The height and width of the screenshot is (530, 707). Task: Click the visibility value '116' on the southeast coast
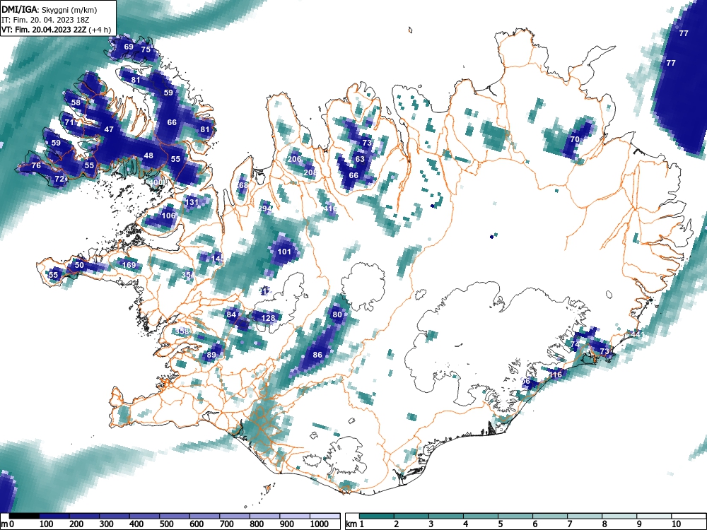coord(555,375)
